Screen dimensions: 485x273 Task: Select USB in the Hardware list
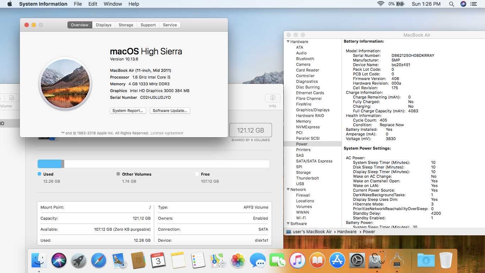(x=300, y=184)
